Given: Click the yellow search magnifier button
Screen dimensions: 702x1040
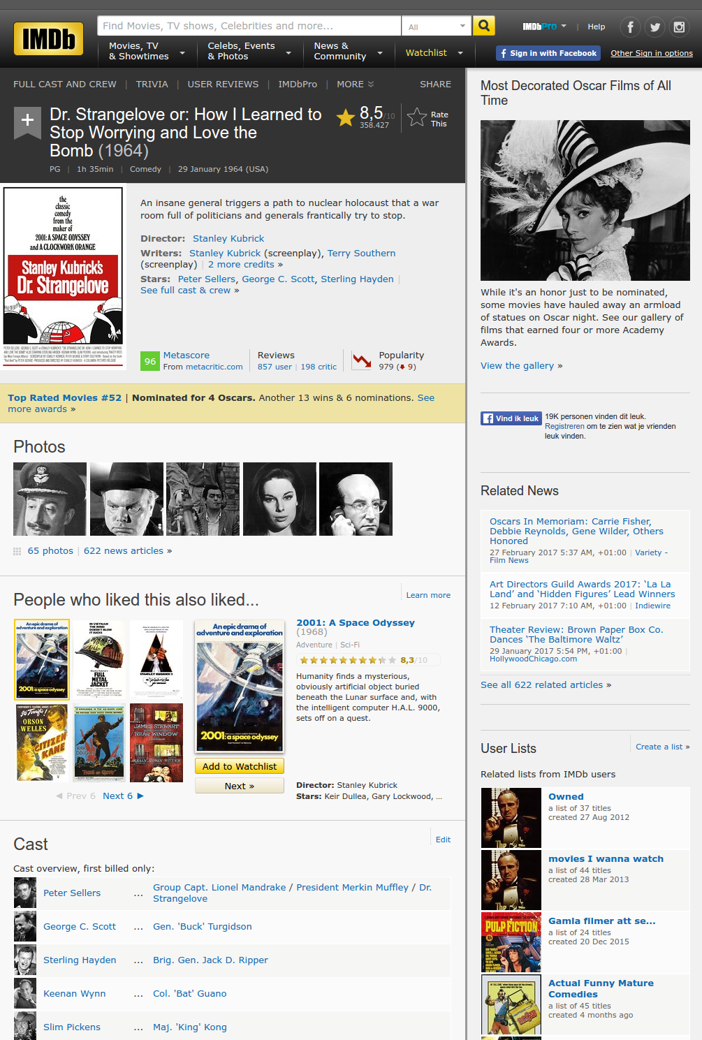Looking at the screenshot, I should (x=483, y=26).
